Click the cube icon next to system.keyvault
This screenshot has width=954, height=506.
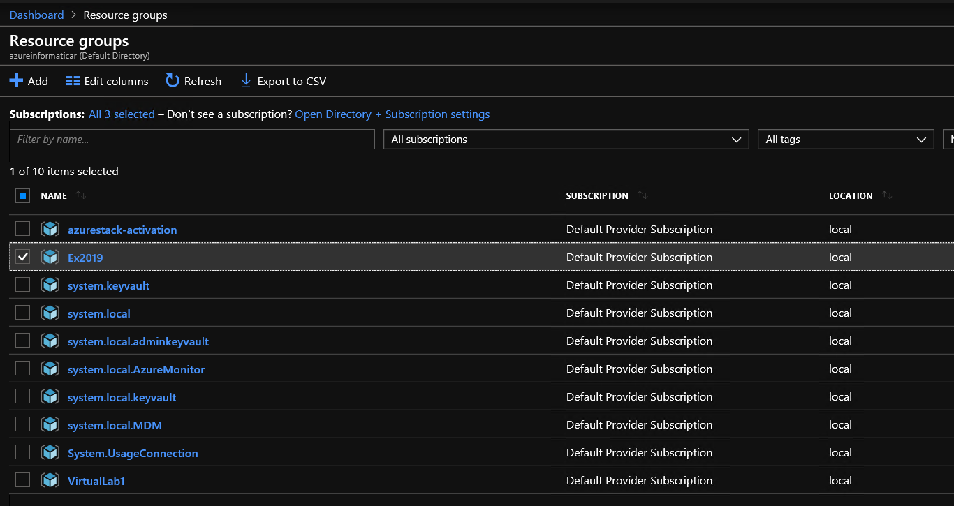tap(50, 285)
